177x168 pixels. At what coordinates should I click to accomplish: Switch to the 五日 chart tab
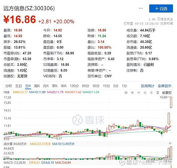pyautogui.click(x=19, y=86)
